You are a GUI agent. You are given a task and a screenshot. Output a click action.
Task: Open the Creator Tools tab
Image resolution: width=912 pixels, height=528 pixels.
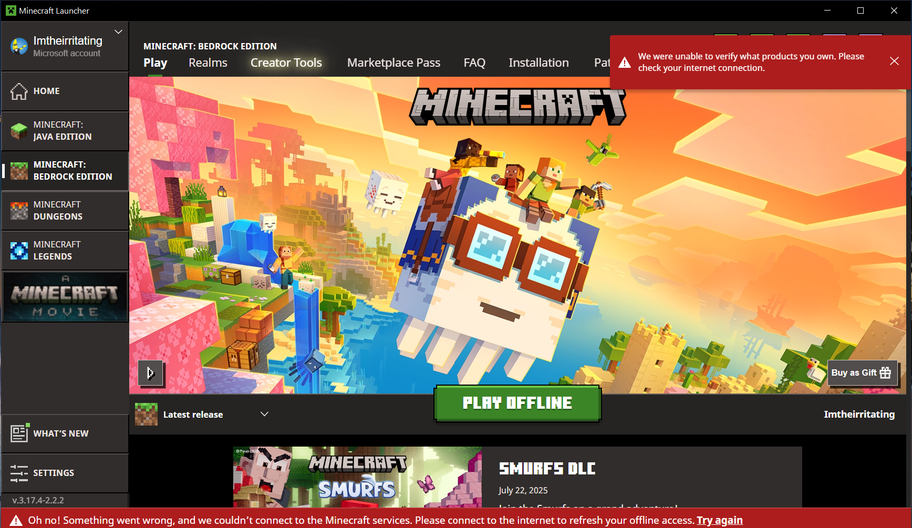tap(286, 63)
